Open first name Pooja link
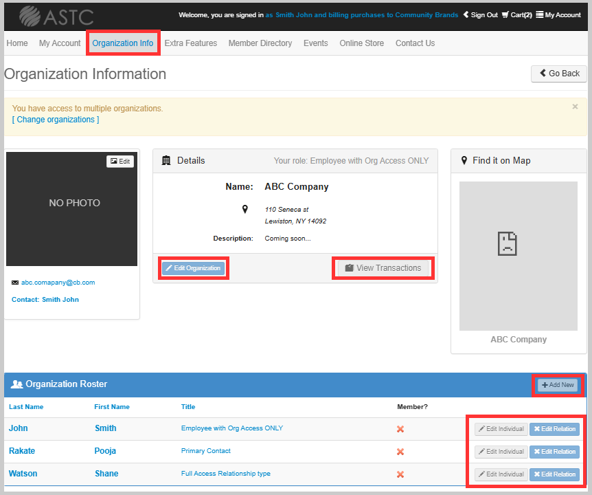 (105, 451)
